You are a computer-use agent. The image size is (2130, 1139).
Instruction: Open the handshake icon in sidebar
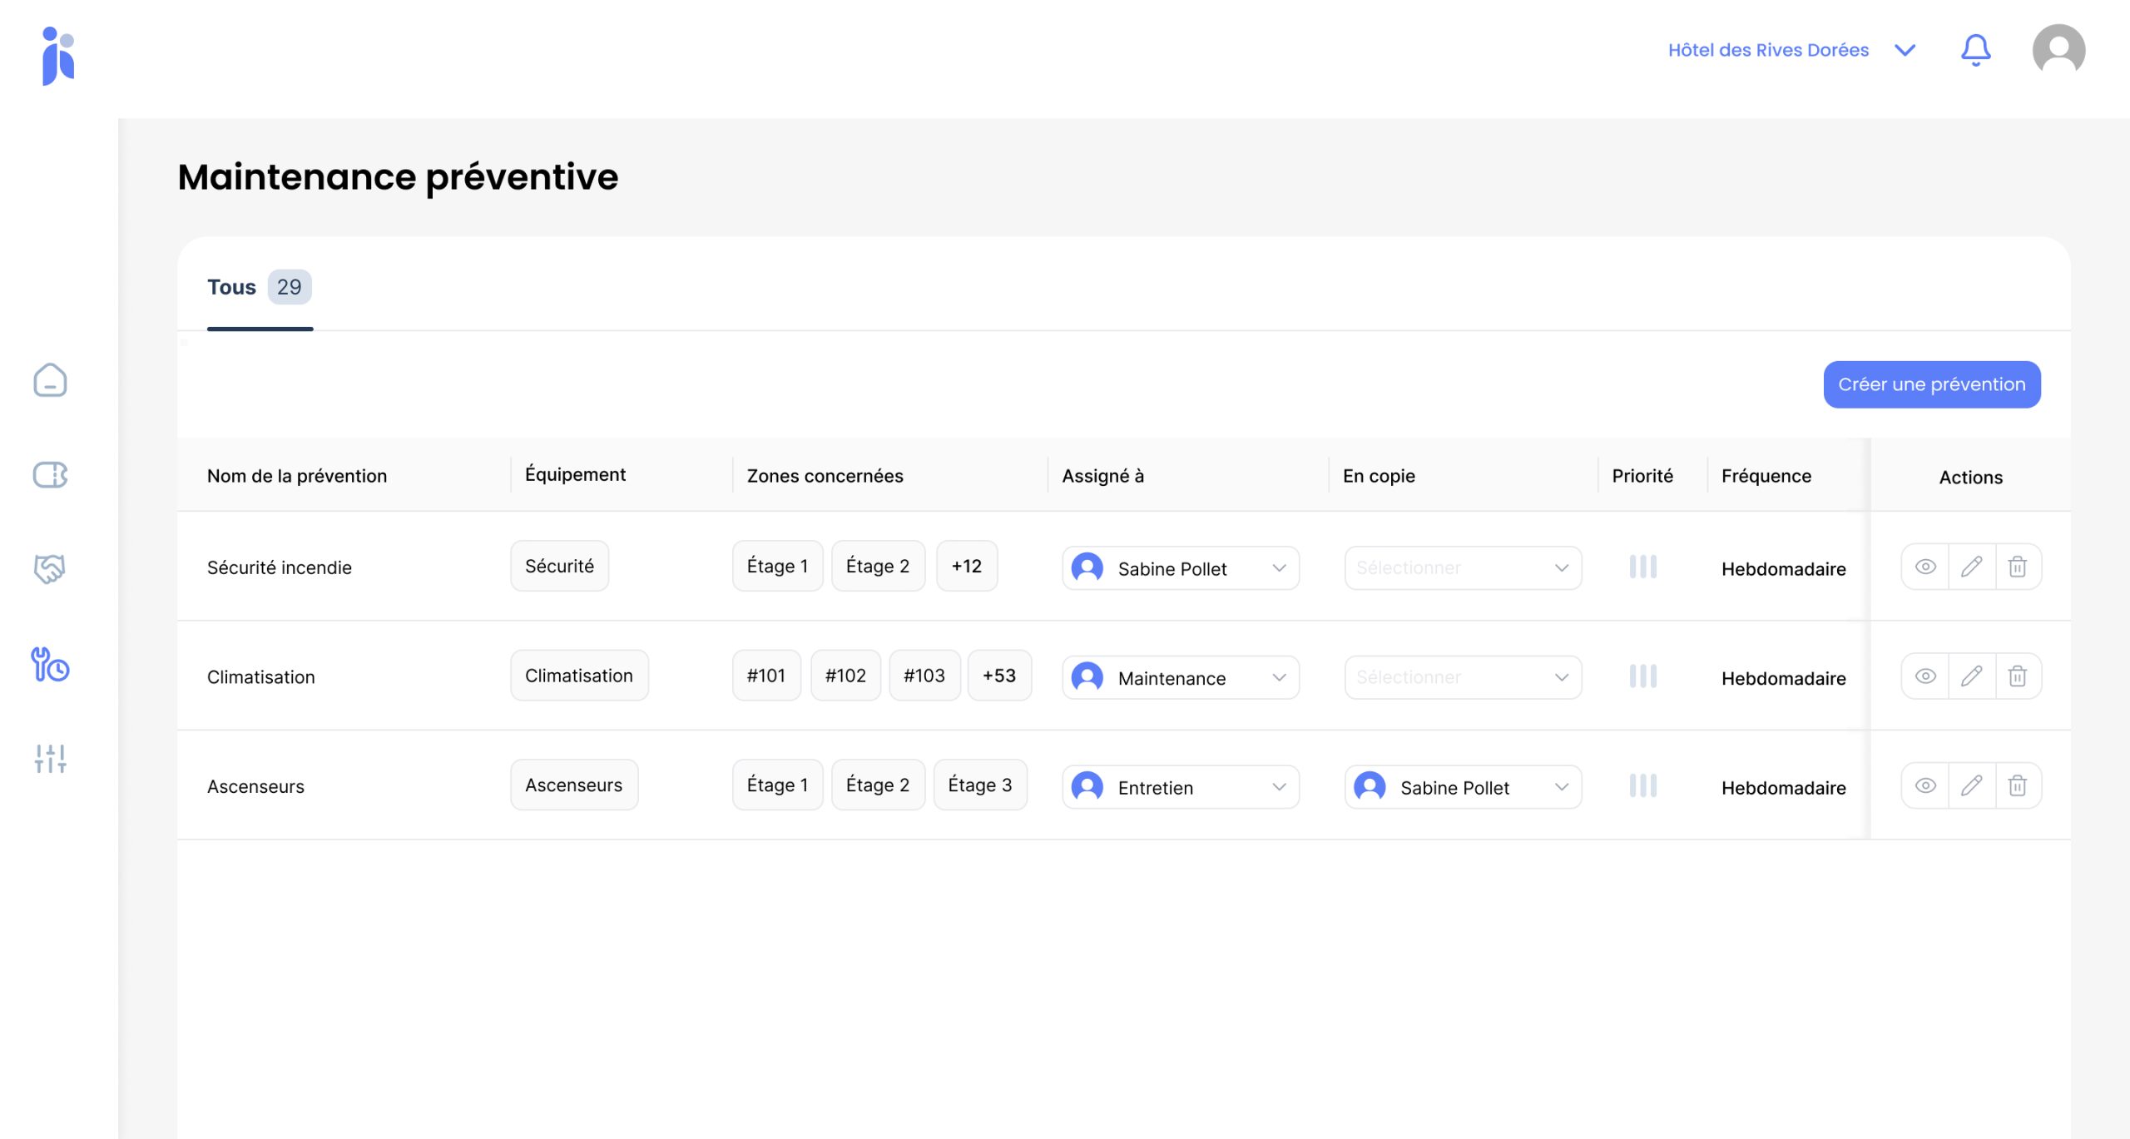[50, 569]
